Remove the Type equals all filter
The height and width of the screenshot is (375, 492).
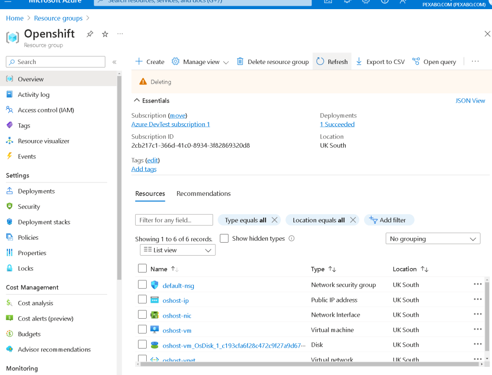point(275,220)
